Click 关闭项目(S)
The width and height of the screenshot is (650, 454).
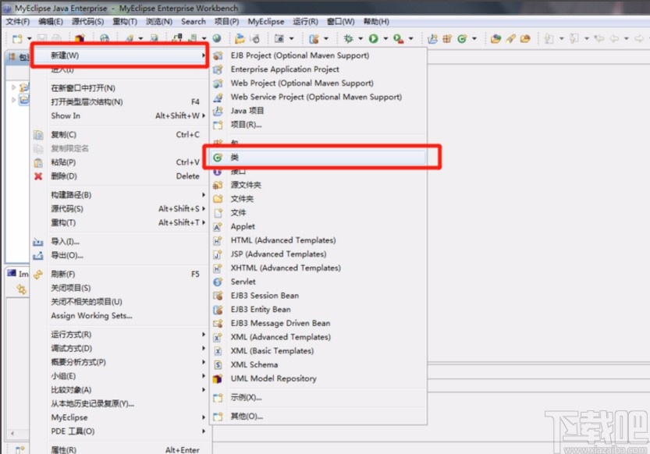[x=119, y=288]
